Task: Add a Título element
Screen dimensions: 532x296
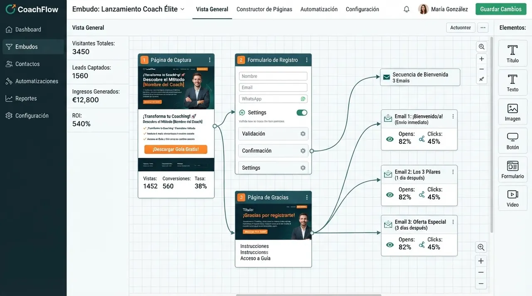Action: click(512, 53)
